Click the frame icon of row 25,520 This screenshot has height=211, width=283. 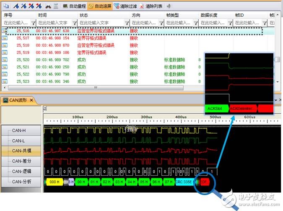[5, 60]
